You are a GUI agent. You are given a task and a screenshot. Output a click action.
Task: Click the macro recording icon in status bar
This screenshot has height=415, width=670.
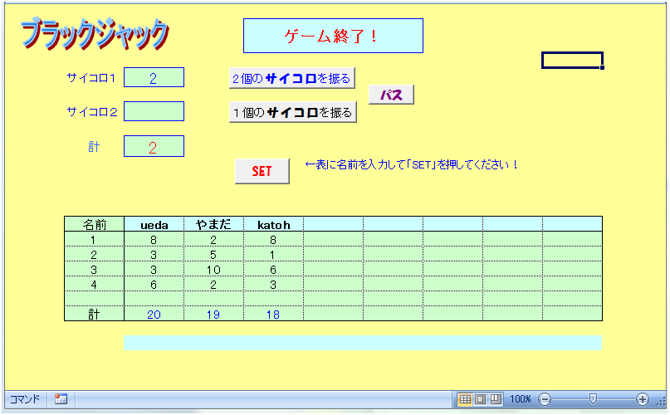(x=61, y=399)
